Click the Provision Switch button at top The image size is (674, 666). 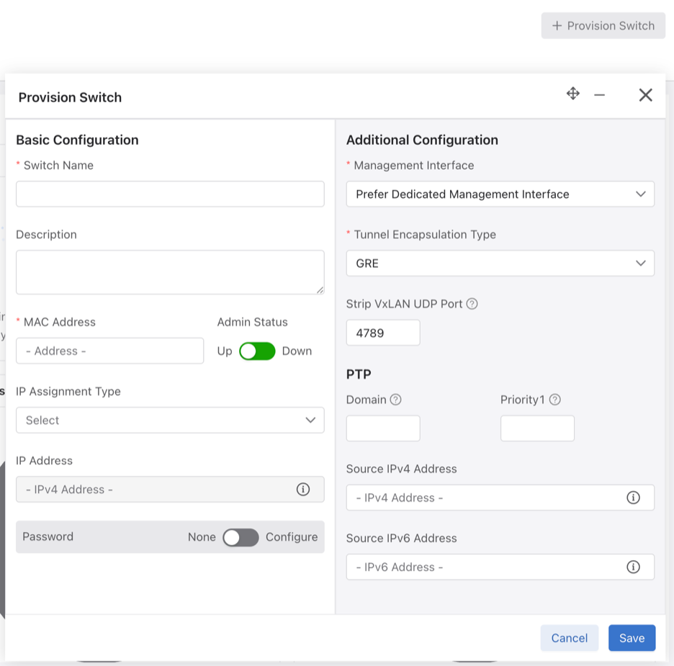(x=603, y=26)
